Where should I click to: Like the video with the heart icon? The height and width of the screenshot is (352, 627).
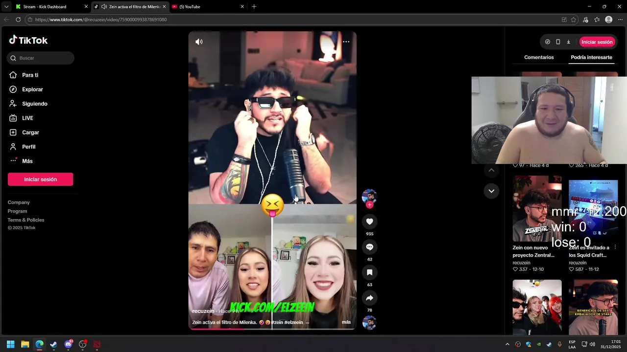tap(369, 221)
